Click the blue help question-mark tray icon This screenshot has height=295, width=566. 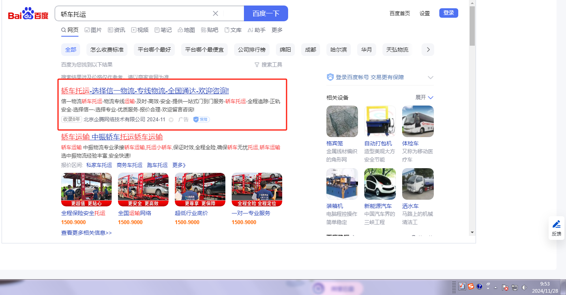480,287
